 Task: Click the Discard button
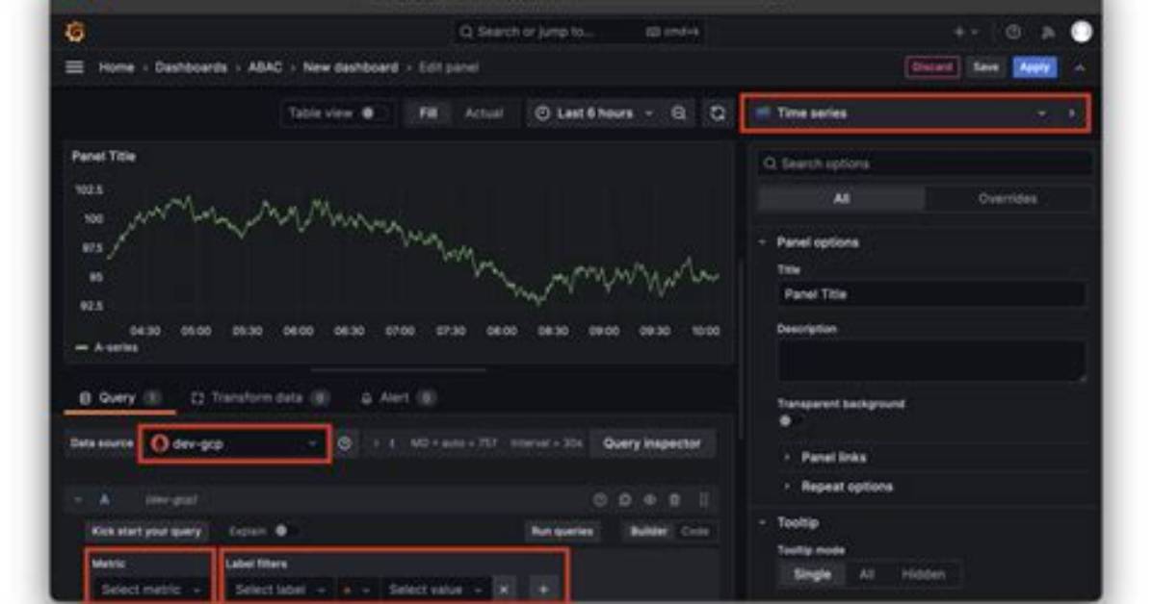931,67
